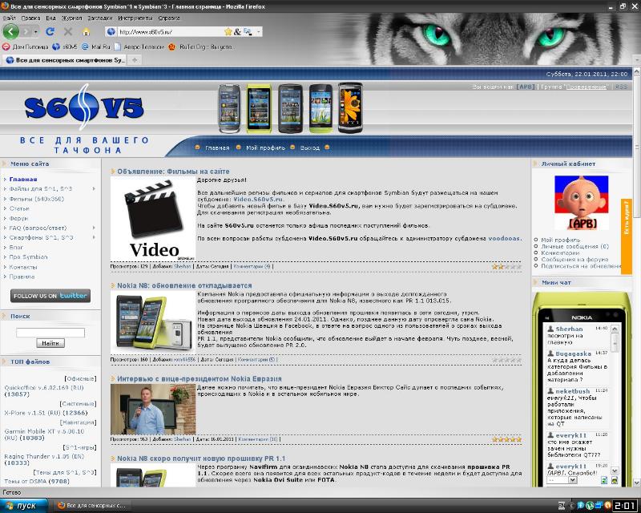Screen dimensions: 641x513
Task: Rate the Фильмы на сайте post with stars
Action: (x=506, y=266)
